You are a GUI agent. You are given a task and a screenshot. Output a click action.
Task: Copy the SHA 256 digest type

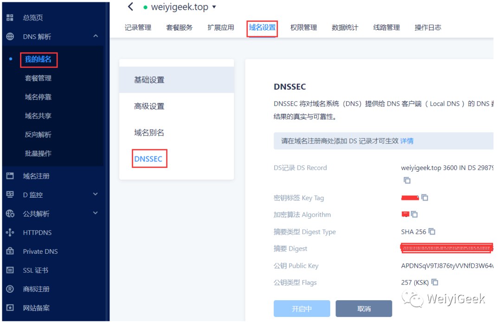click(x=432, y=231)
